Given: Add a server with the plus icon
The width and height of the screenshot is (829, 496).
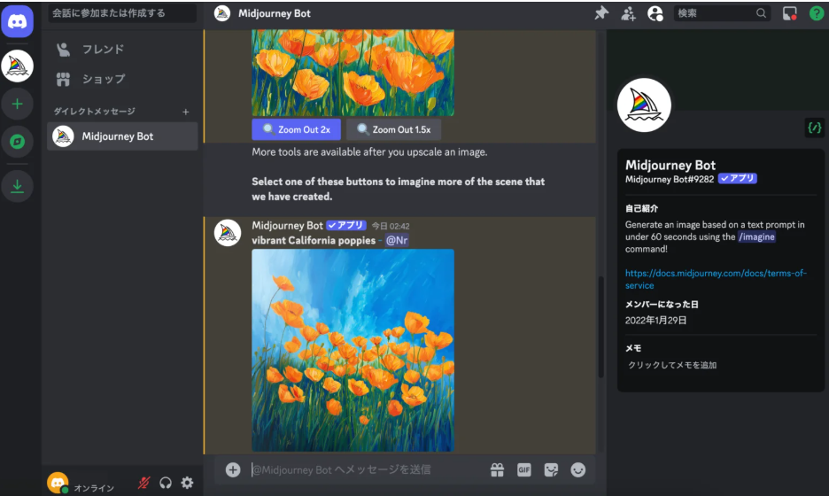Looking at the screenshot, I should point(18,104).
